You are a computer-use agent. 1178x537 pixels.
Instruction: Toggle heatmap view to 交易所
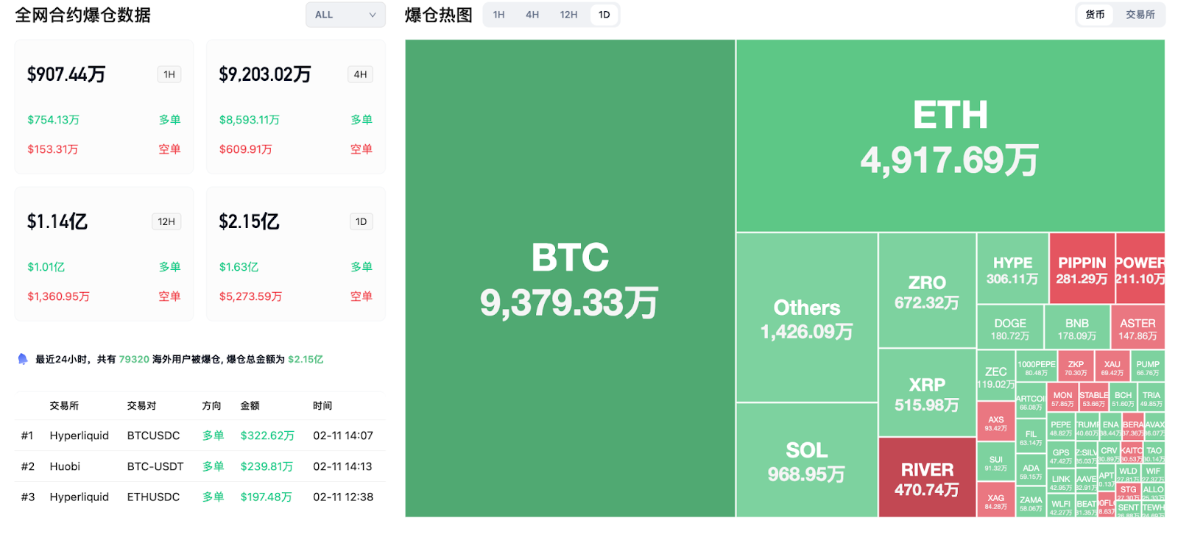[x=1140, y=15]
